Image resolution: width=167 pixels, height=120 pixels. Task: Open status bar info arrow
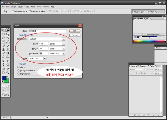click(x=47, y=117)
